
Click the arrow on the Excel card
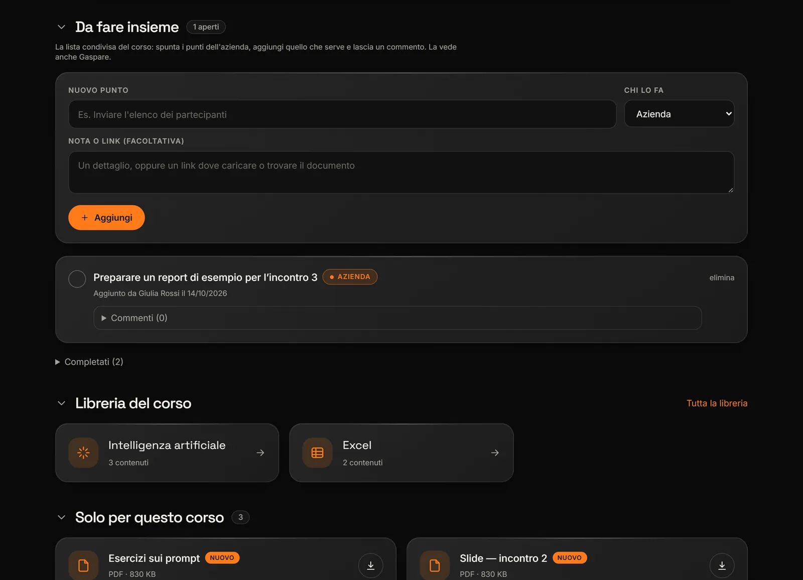495,453
